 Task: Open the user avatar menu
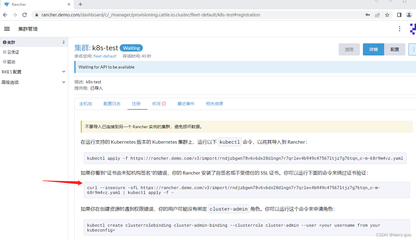tap(413, 29)
